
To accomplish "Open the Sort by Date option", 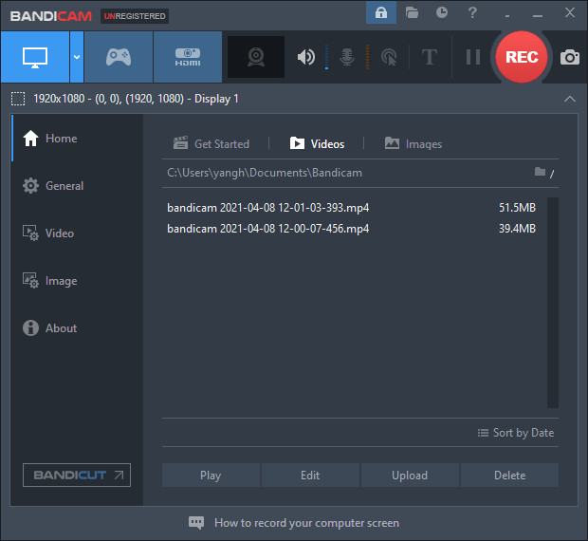I will pos(516,433).
